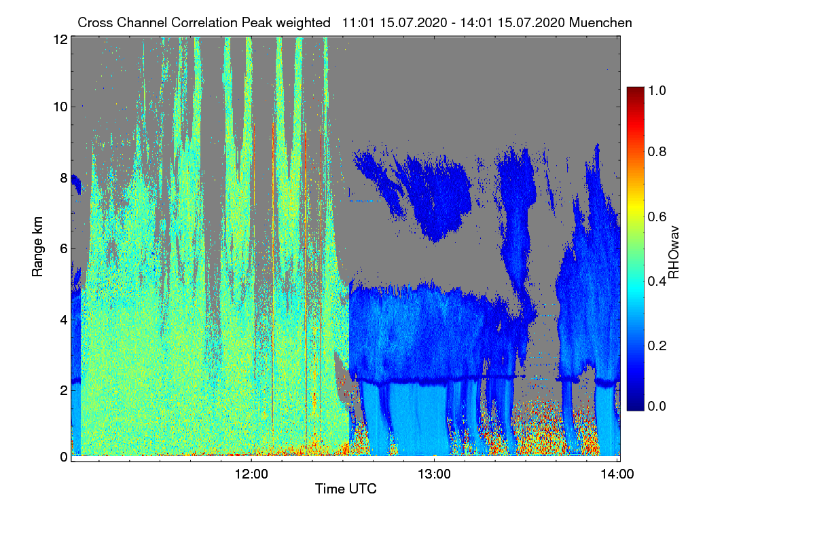This screenshot has height=543, width=815.
Task: Click the '2' range axis tick label
Action: point(64,390)
